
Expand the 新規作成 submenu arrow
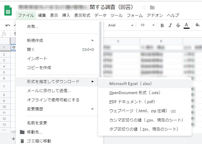point(92,40)
